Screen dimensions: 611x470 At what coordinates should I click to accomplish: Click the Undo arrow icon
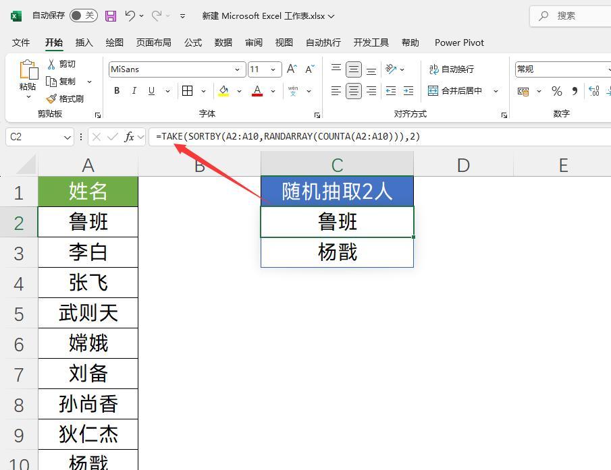(130, 16)
